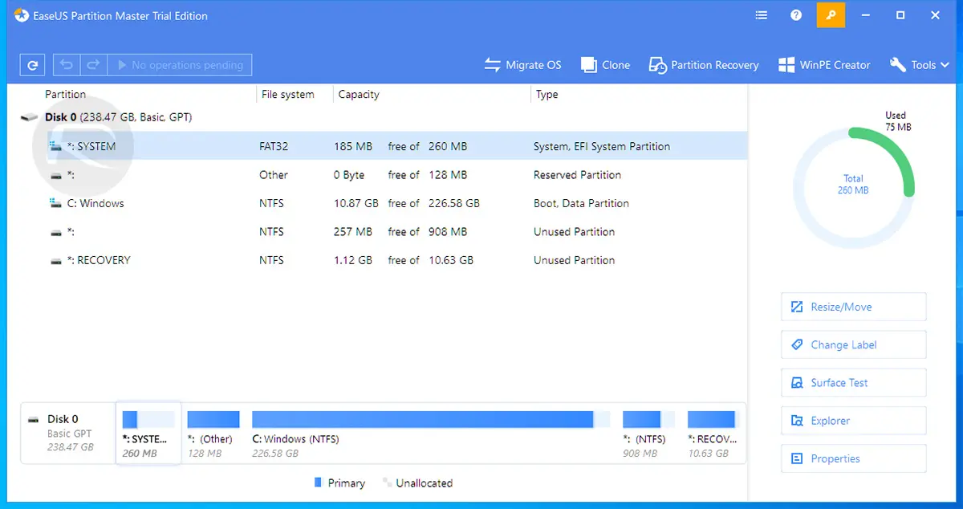Image resolution: width=963 pixels, height=509 pixels.
Task: Open partition Properties
Action: pos(854,458)
